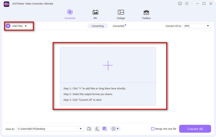
Task: Click the ArkThinker app logo
Action: pyautogui.click(x=6, y=4)
